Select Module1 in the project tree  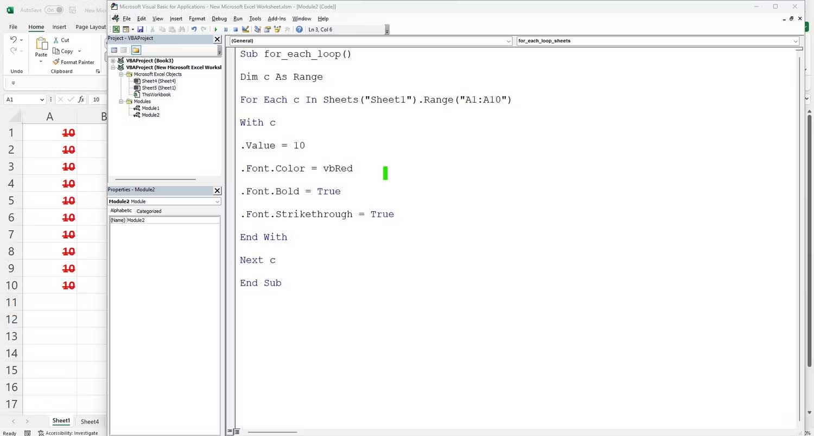click(x=150, y=108)
